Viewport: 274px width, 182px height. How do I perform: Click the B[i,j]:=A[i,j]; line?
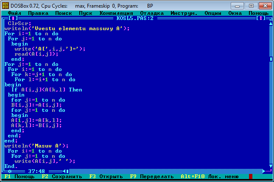(36, 105)
